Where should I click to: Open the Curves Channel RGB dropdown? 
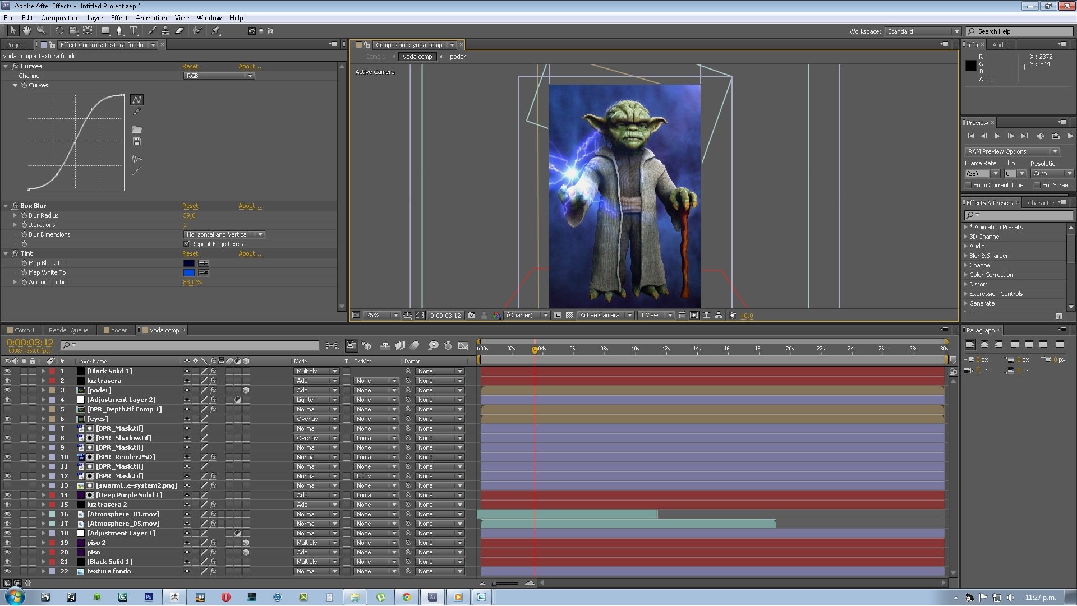tap(219, 76)
